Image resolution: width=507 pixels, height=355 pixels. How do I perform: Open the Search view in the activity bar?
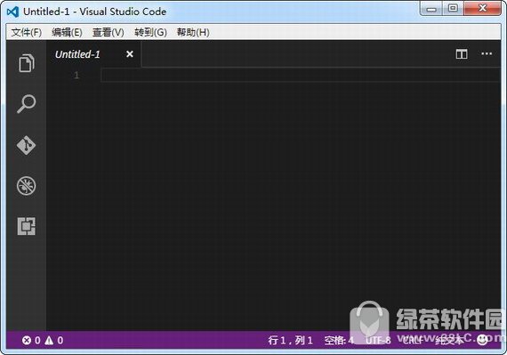[x=26, y=104]
